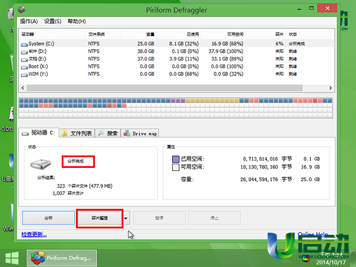Click the 8.1 GB (32%) used cell
The height and width of the screenshot is (267, 356).
[184, 43]
